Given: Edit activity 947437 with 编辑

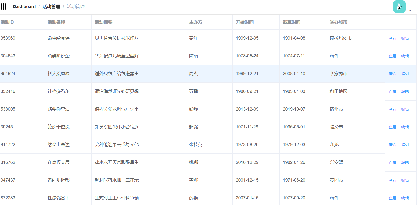Looking at the screenshot, I should click(x=405, y=180).
